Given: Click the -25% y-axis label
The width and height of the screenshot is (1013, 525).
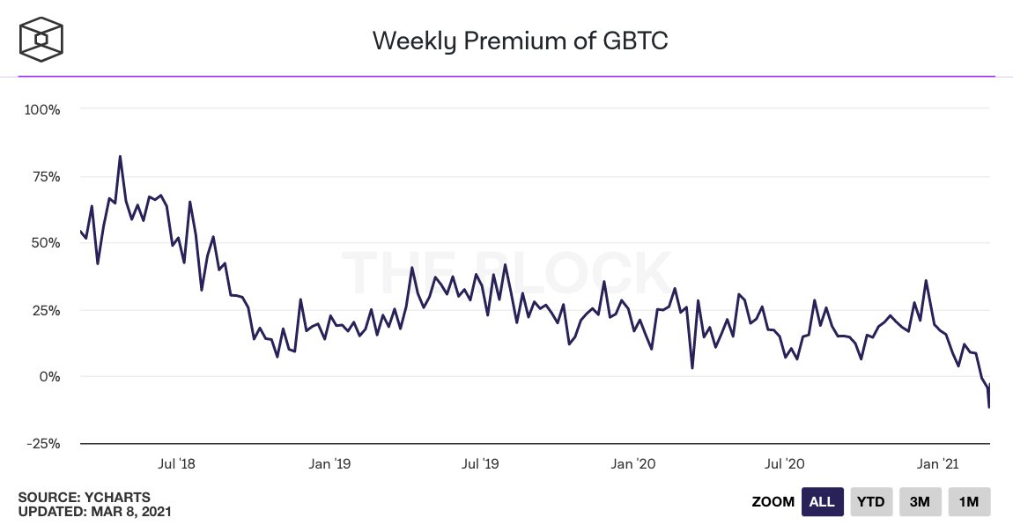Looking at the screenshot, I should pyautogui.click(x=41, y=444).
